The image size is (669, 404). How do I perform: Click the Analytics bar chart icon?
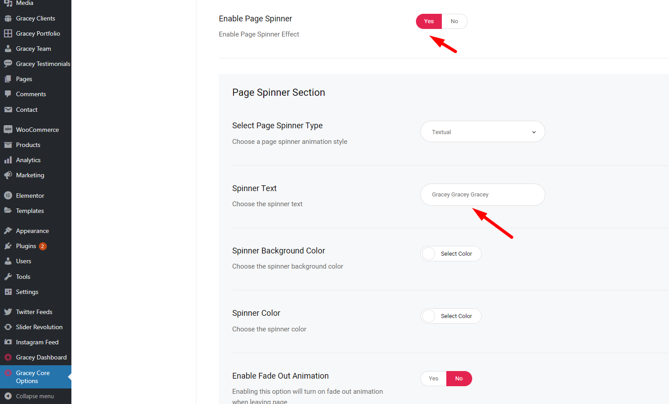[x=8, y=160]
